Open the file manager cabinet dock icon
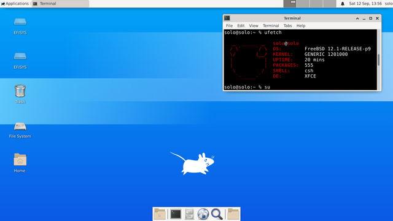The height and width of the screenshot is (221, 393). [189, 214]
